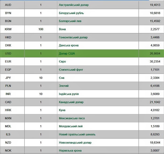Click the Новозеландський долар link
The height and width of the screenshot is (154, 164).
pos(75,142)
